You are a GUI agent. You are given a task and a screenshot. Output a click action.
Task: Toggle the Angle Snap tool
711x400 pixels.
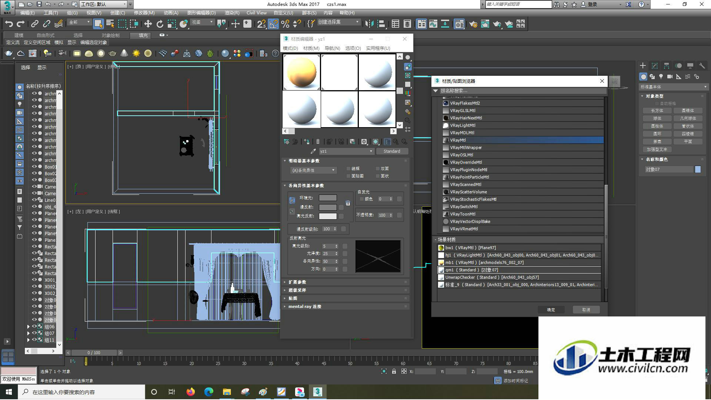tap(273, 24)
